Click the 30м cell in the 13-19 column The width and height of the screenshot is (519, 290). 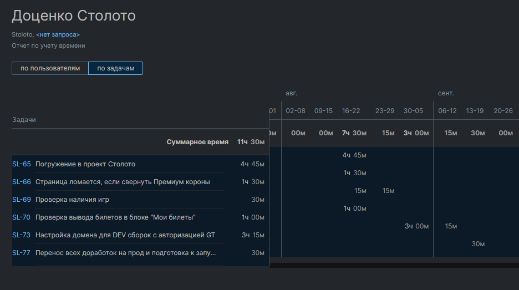tap(478, 244)
